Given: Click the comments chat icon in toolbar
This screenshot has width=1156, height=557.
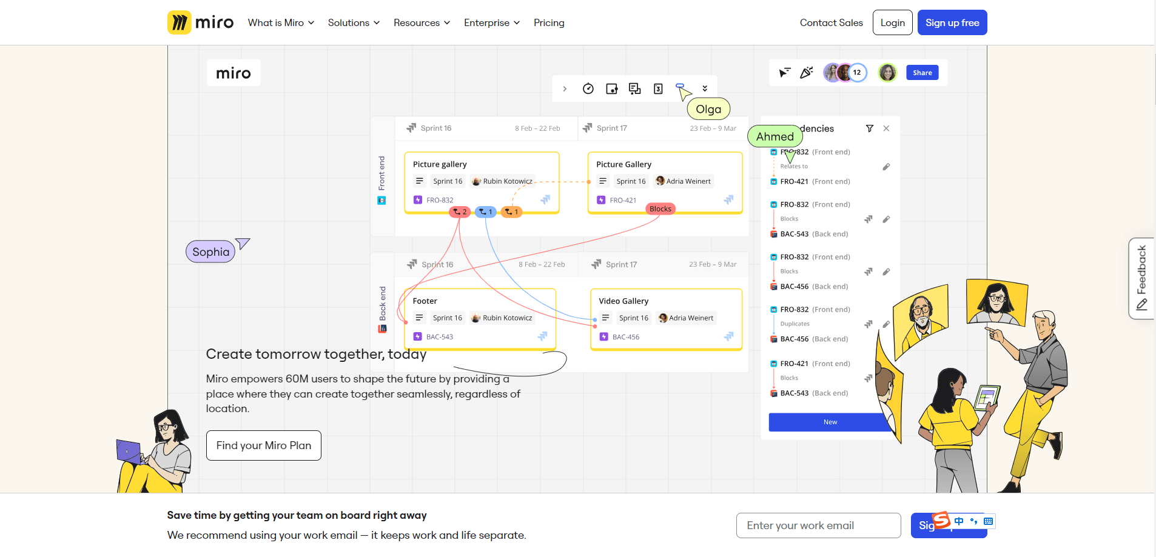Looking at the screenshot, I should point(634,88).
